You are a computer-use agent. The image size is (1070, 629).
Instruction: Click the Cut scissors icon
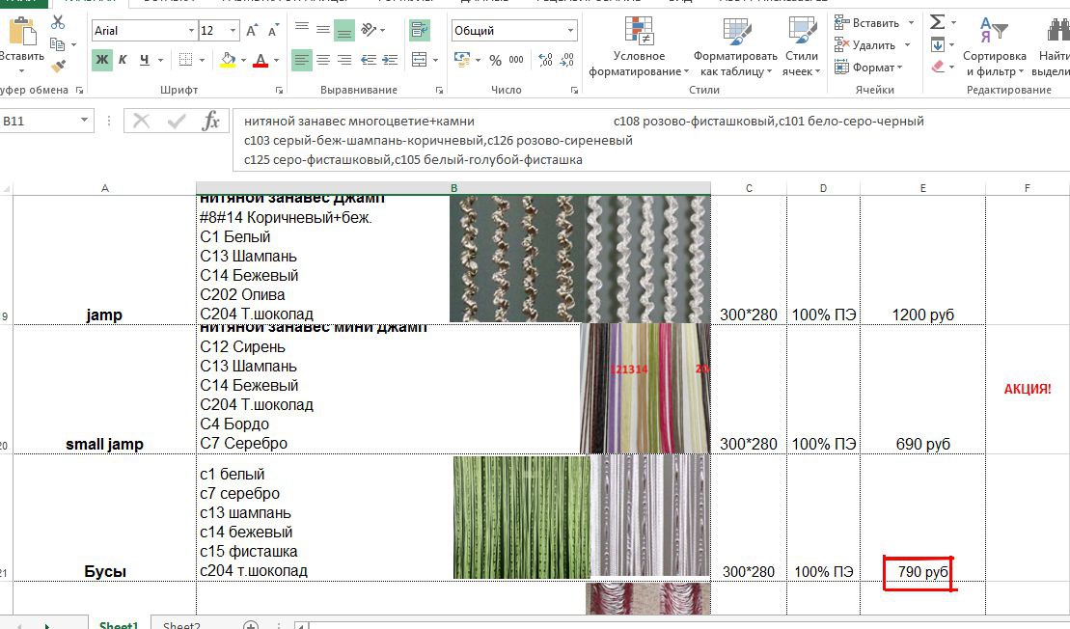(58, 22)
